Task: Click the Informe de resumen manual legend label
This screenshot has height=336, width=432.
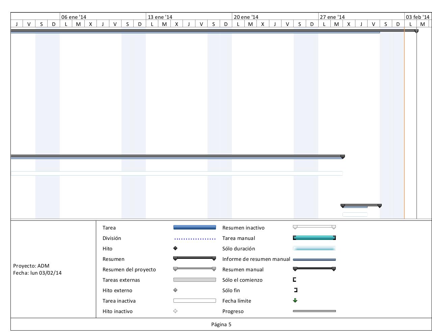Action: [256, 259]
